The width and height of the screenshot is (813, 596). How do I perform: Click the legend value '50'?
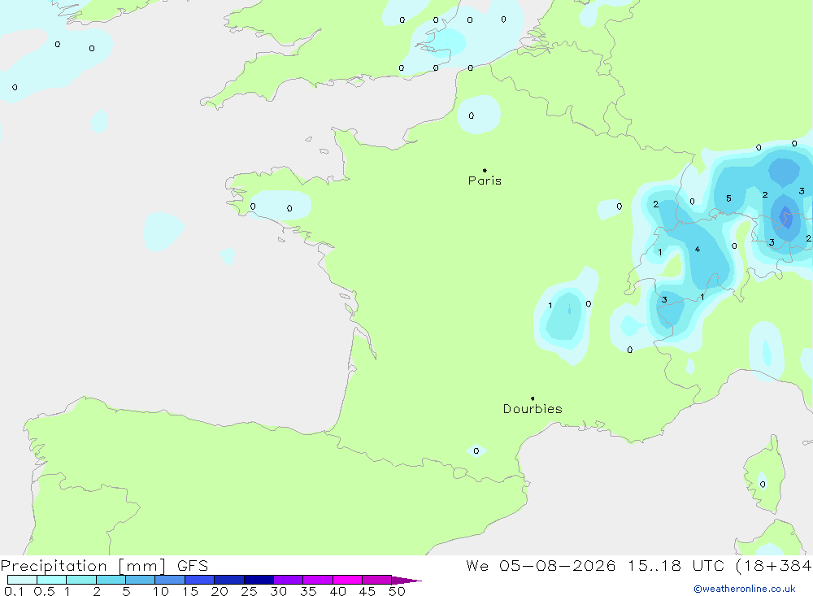pos(398,591)
